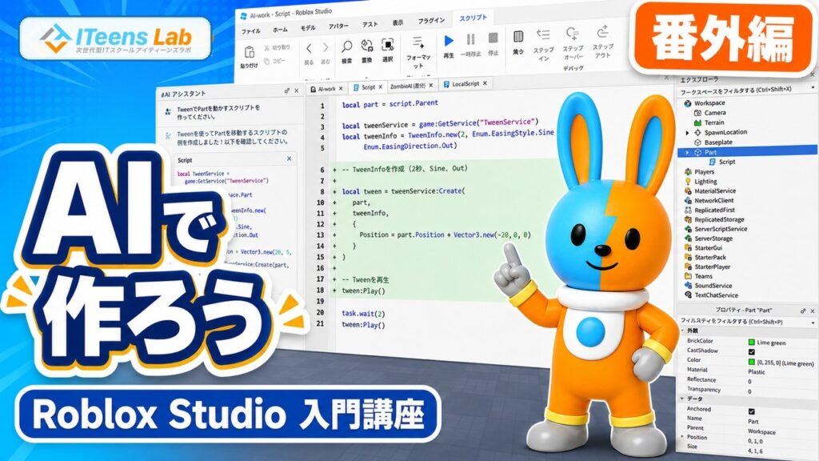The height and width of the screenshot is (461, 819).
Task: Open the Explorer filter dropdown arrow
Action: 813,87
